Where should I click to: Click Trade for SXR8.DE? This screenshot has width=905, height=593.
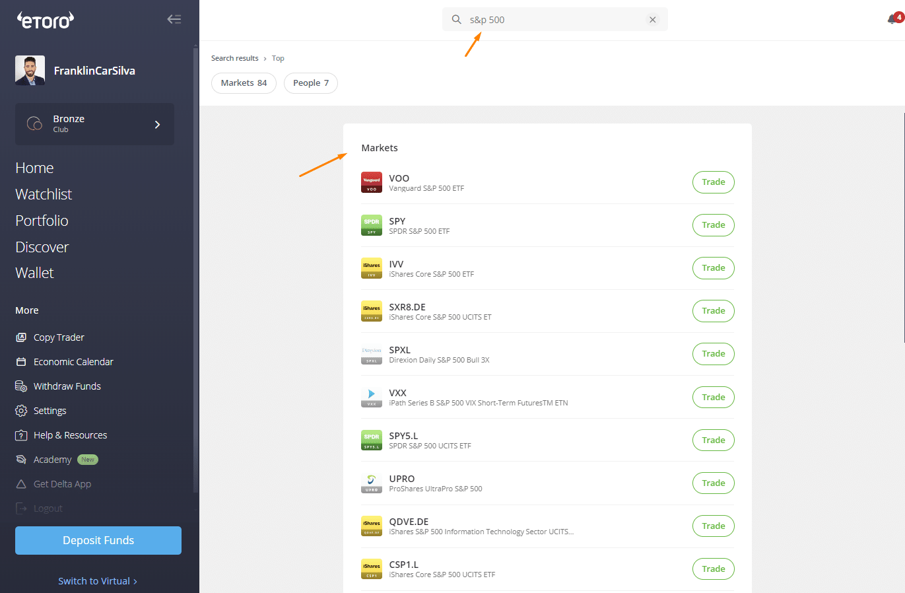pos(714,311)
